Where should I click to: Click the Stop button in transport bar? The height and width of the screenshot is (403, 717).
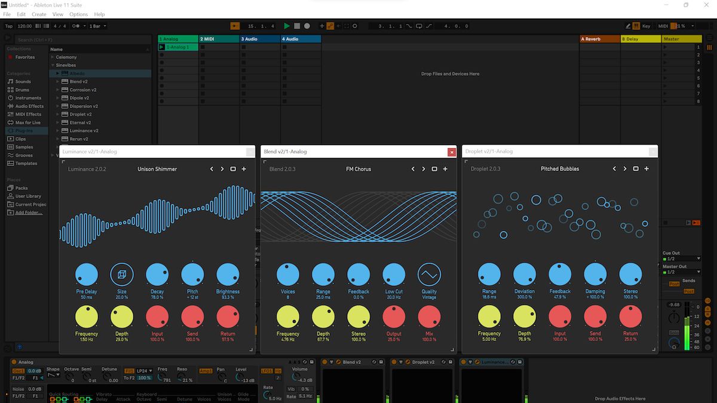tap(297, 26)
